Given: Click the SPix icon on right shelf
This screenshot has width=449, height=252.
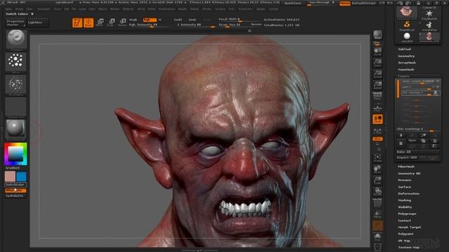Looking at the screenshot, I should 377,43.
